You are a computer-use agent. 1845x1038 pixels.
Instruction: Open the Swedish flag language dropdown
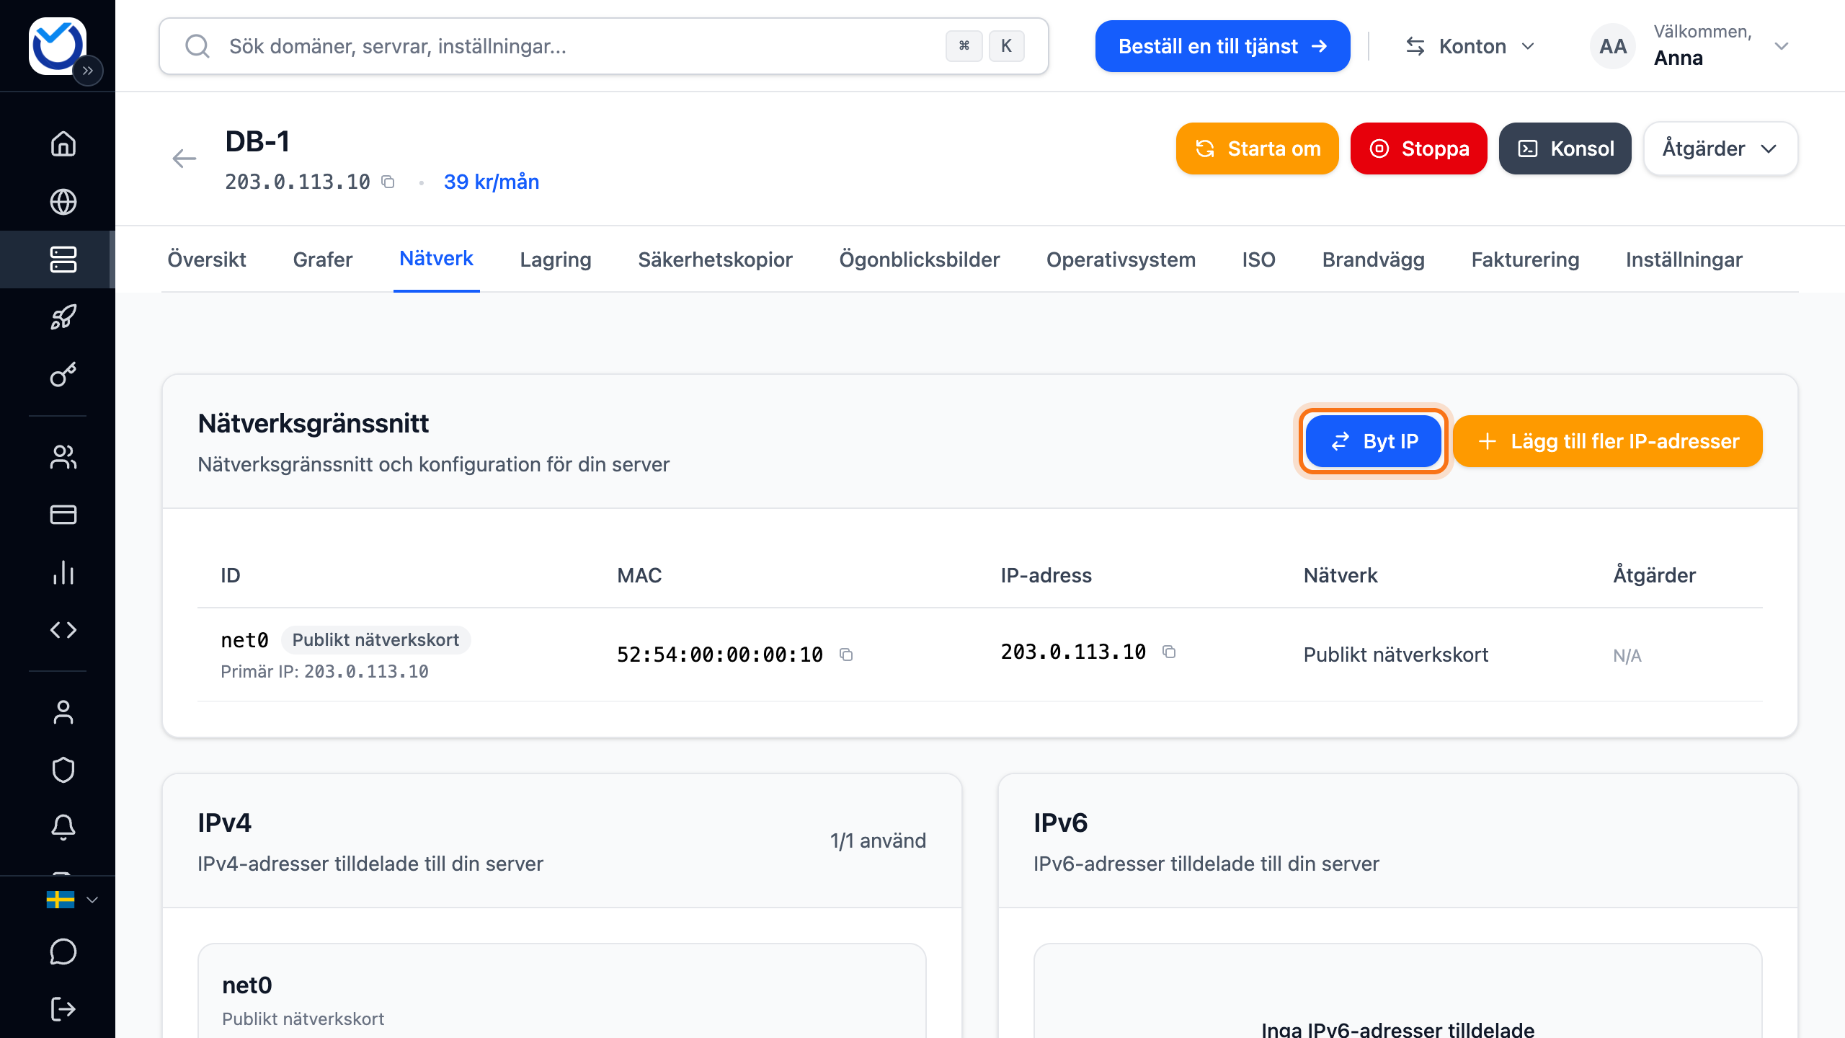click(x=72, y=900)
